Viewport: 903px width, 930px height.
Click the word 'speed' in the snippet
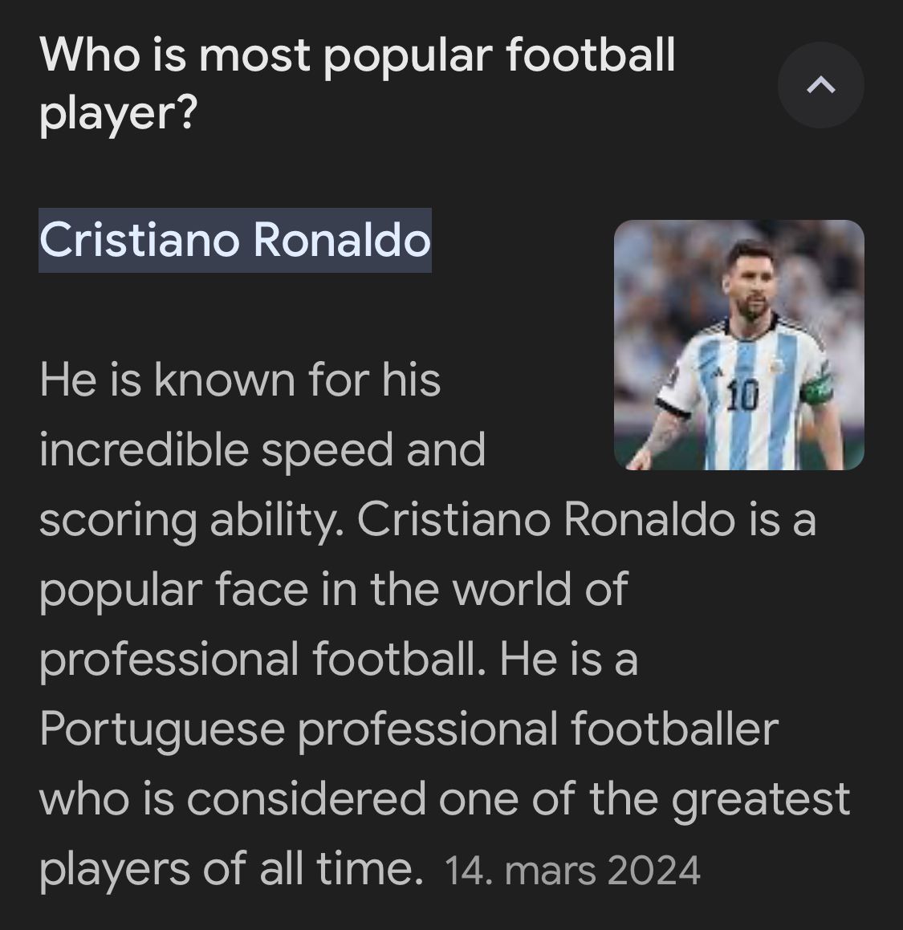click(327, 449)
